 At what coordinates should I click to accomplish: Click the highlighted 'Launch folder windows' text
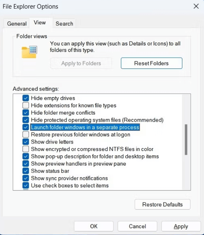pos(85,127)
